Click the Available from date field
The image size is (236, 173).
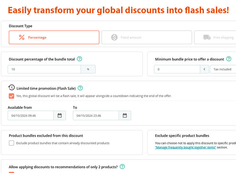31,115
